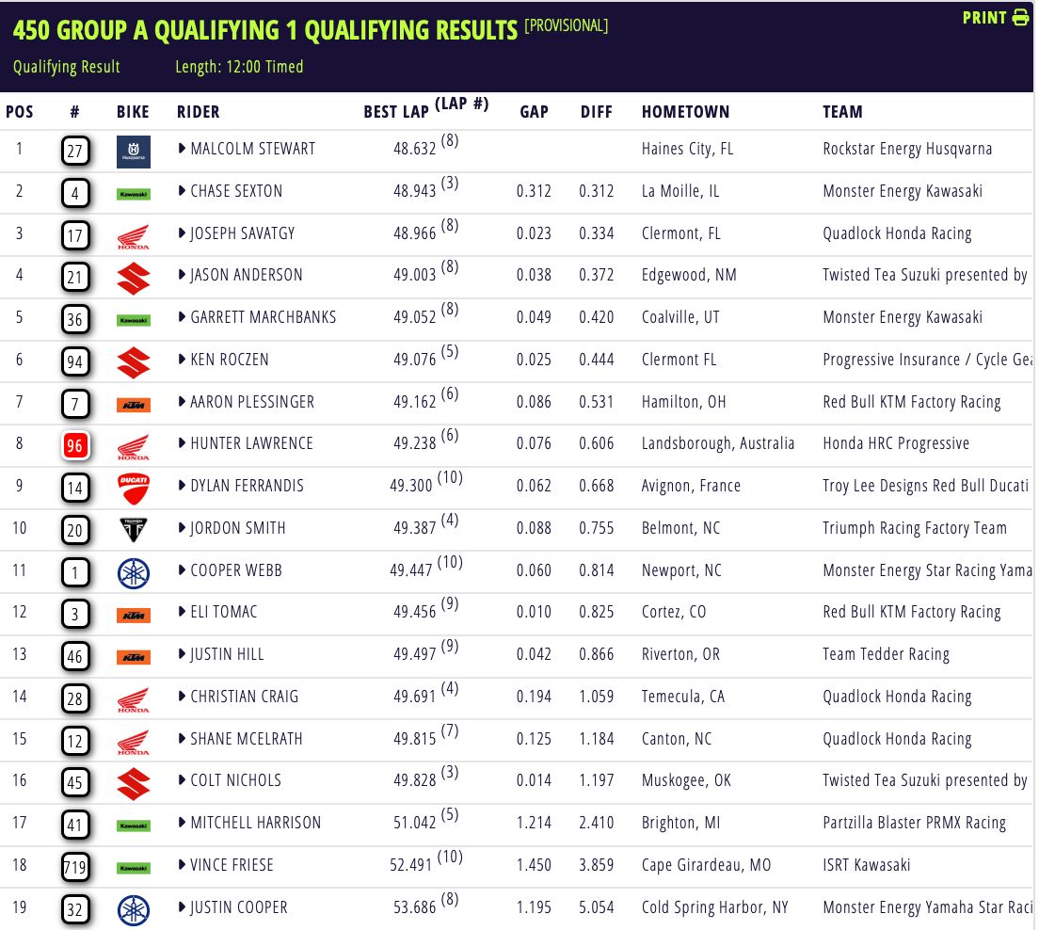The width and height of the screenshot is (1039, 930).
Task: Open Garrett Marchbanks rider name link
Action: [x=263, y=317]
